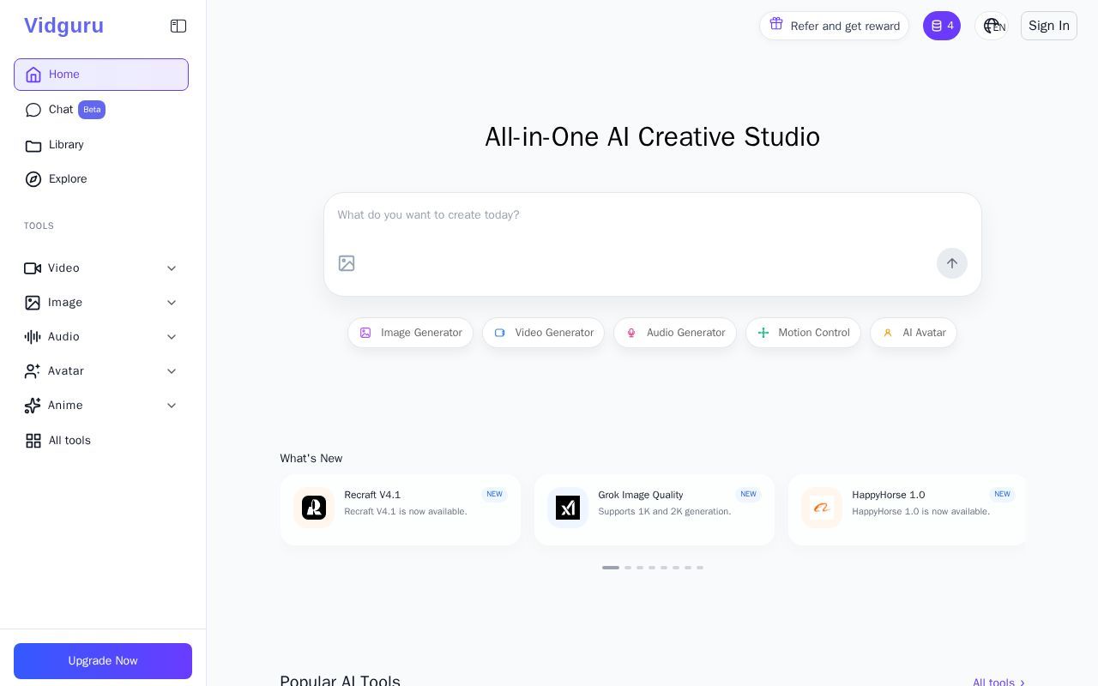Go to Library in the sidebar

tap(101, 145)
